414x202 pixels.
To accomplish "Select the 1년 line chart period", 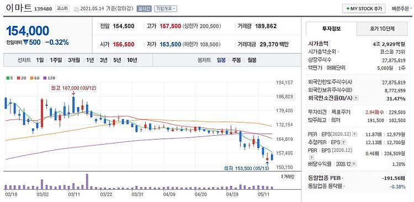I will [90, 60].
